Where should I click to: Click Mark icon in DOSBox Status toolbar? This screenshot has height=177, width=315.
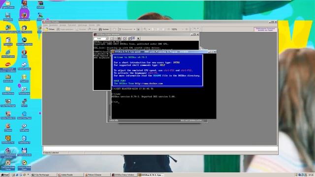[x=112, y=38]
